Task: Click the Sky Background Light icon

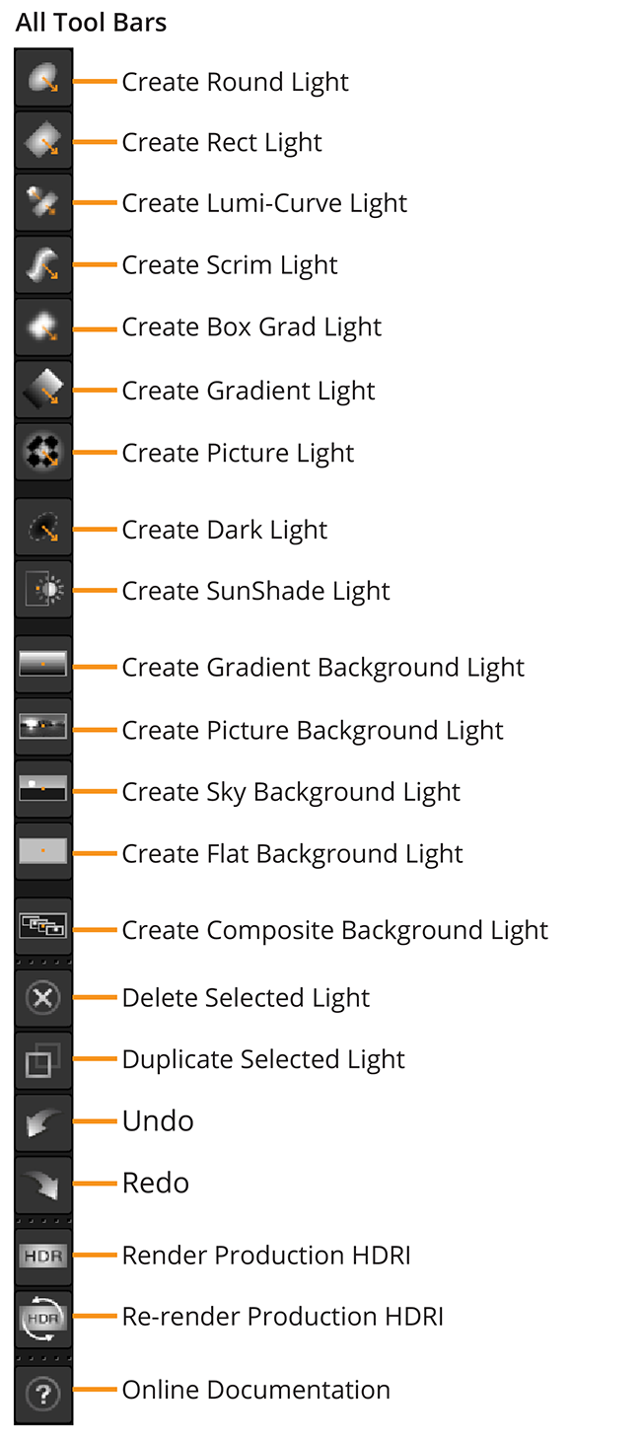Action: click(x=43, y=790)
